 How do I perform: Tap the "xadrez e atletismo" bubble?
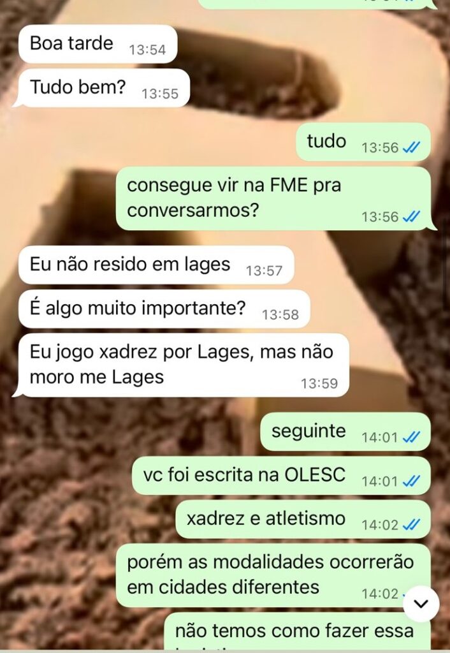coord(303,519)
